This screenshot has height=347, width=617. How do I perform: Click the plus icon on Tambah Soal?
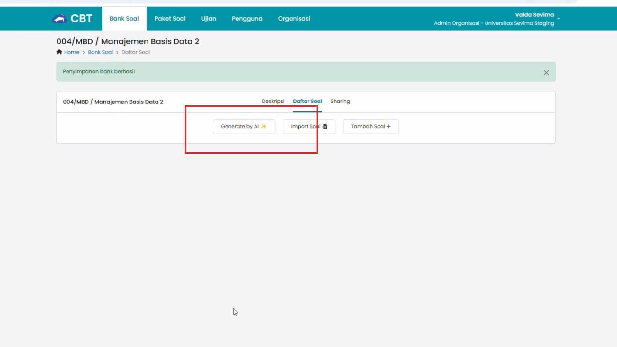pos(389,127)
